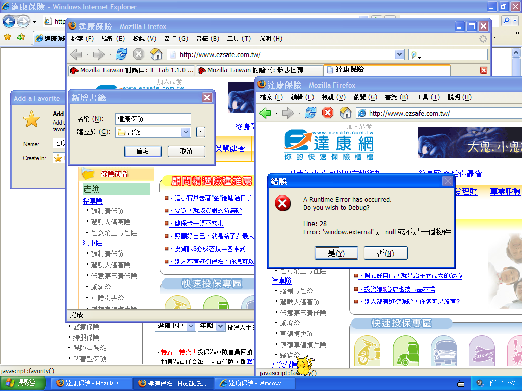Click 確定 in the 新增書籤 dialog
Screen dimensions: 522x391
coord(143,151)
